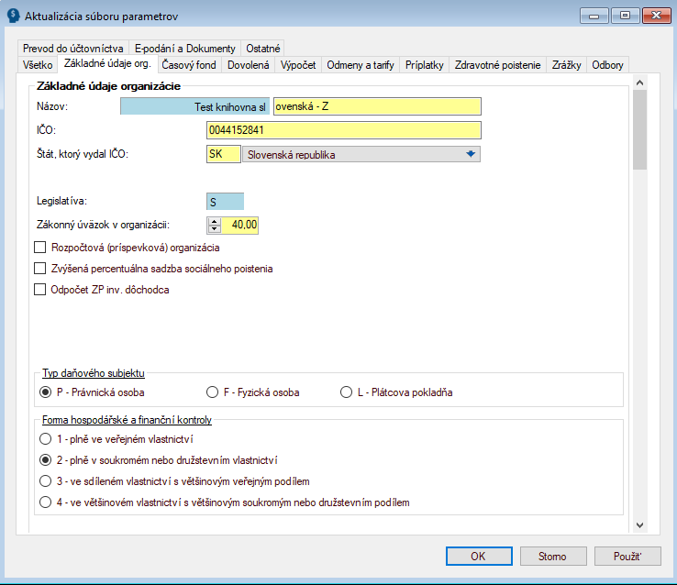Close the dialog with the red X
677x585 pixels.
pyautogui.click(x=656, y=16)
